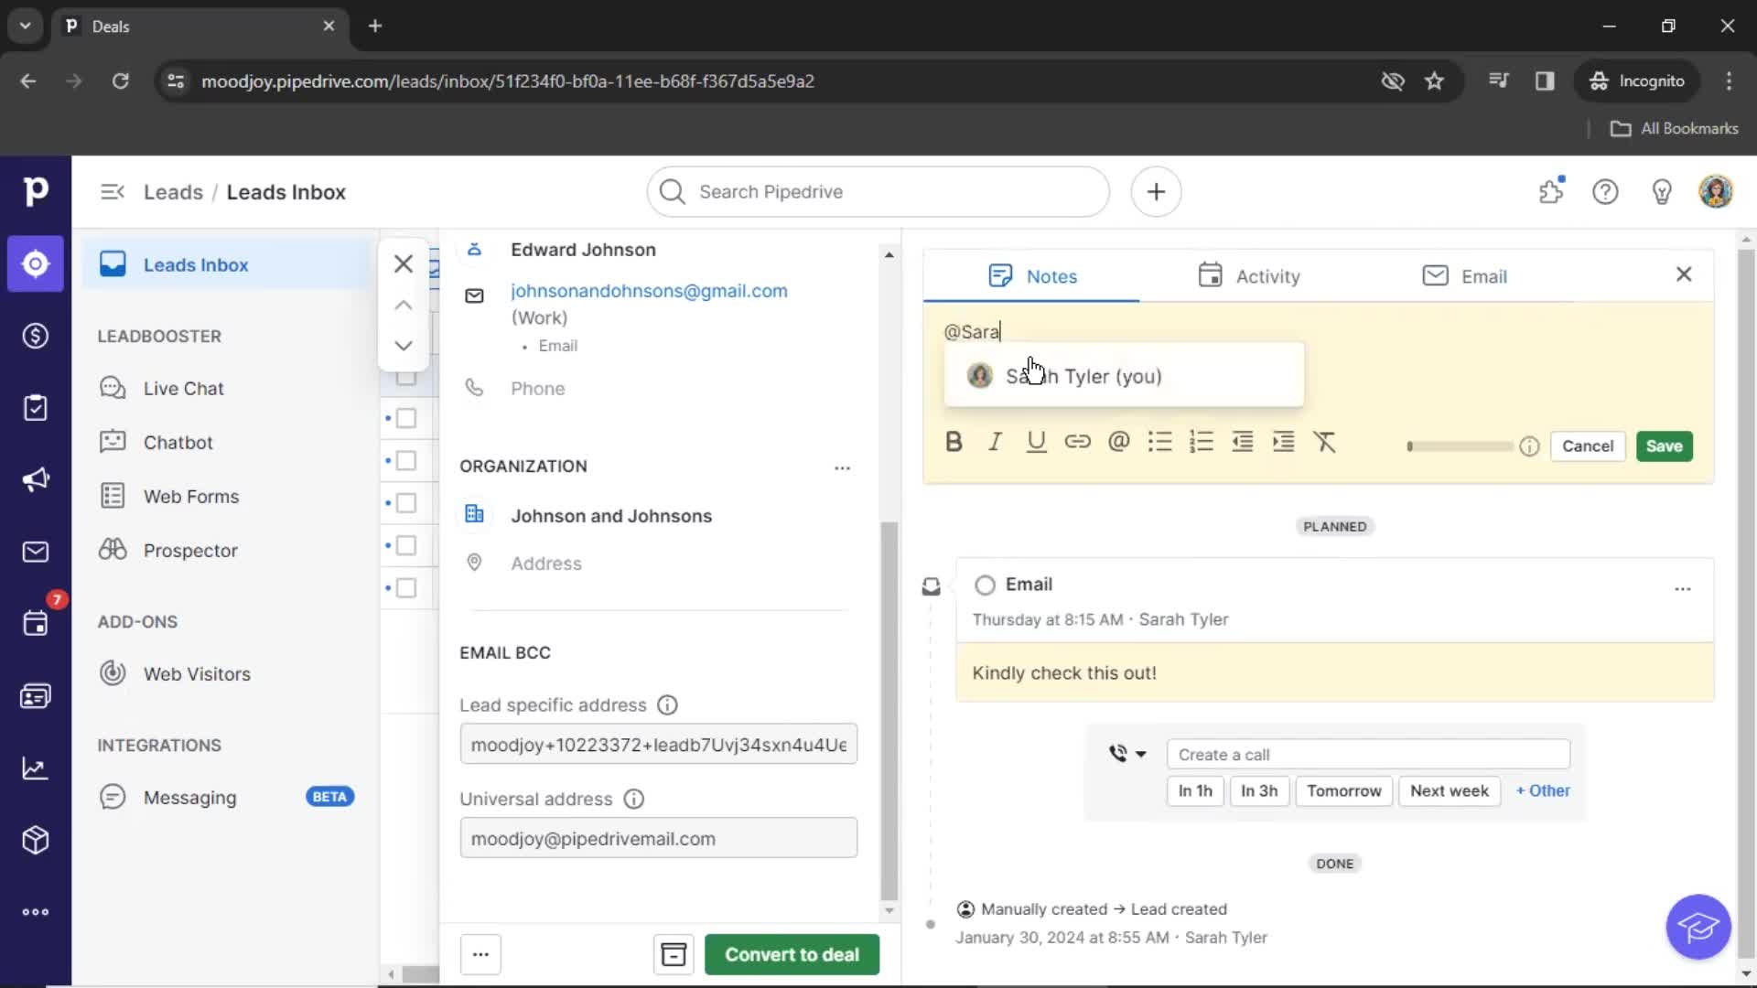Screen dimensions: 1757x988
Task: Toggle the Email activity completion circle
Action: tap(985, 584)
